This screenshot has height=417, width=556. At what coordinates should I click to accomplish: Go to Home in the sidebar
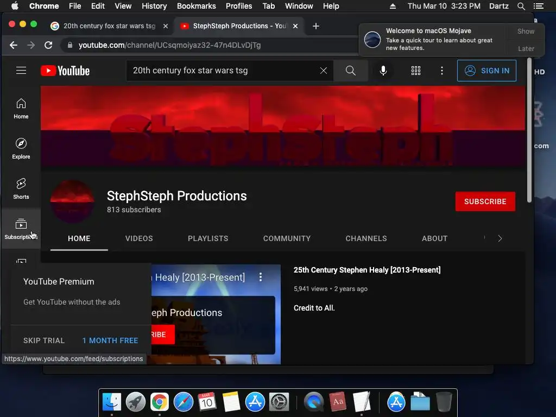coord(21,109)
